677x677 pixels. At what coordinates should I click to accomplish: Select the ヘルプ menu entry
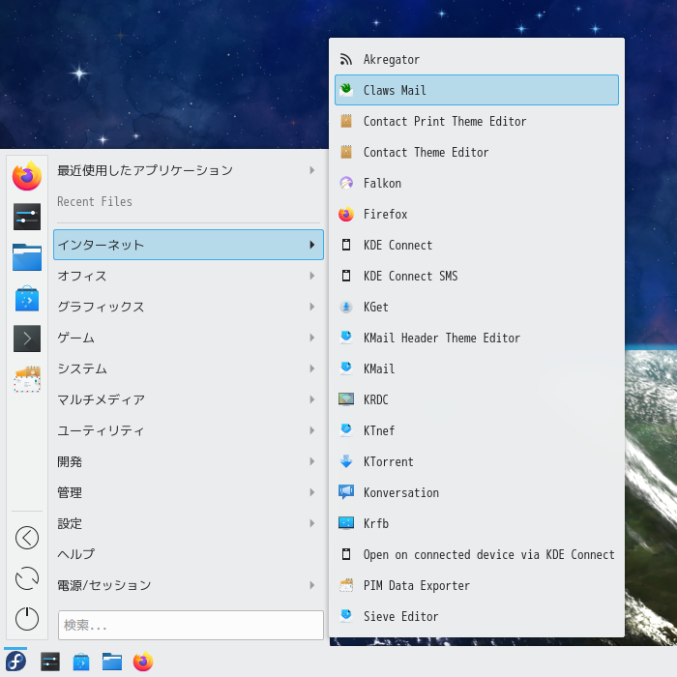(189, 554)
